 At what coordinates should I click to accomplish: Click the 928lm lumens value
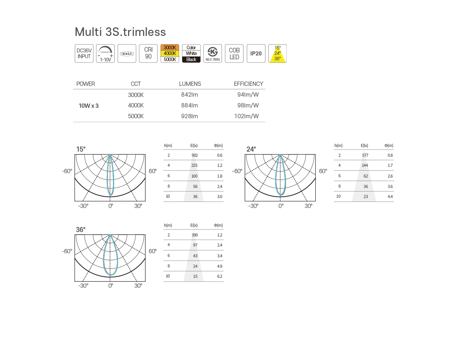tap(190, 116)
